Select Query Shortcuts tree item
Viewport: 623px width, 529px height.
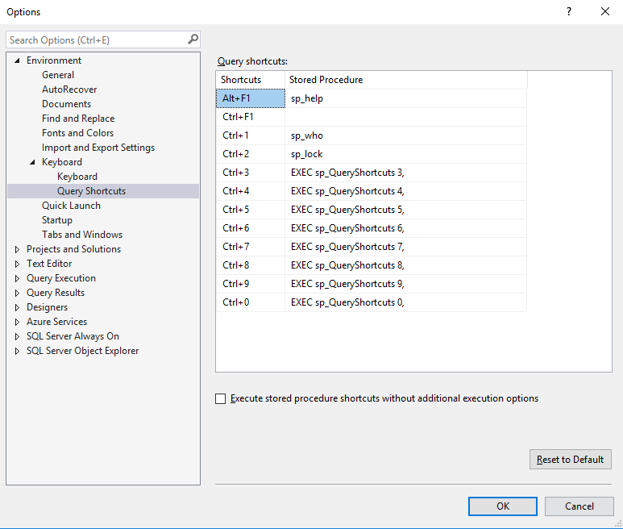(103, 191)
